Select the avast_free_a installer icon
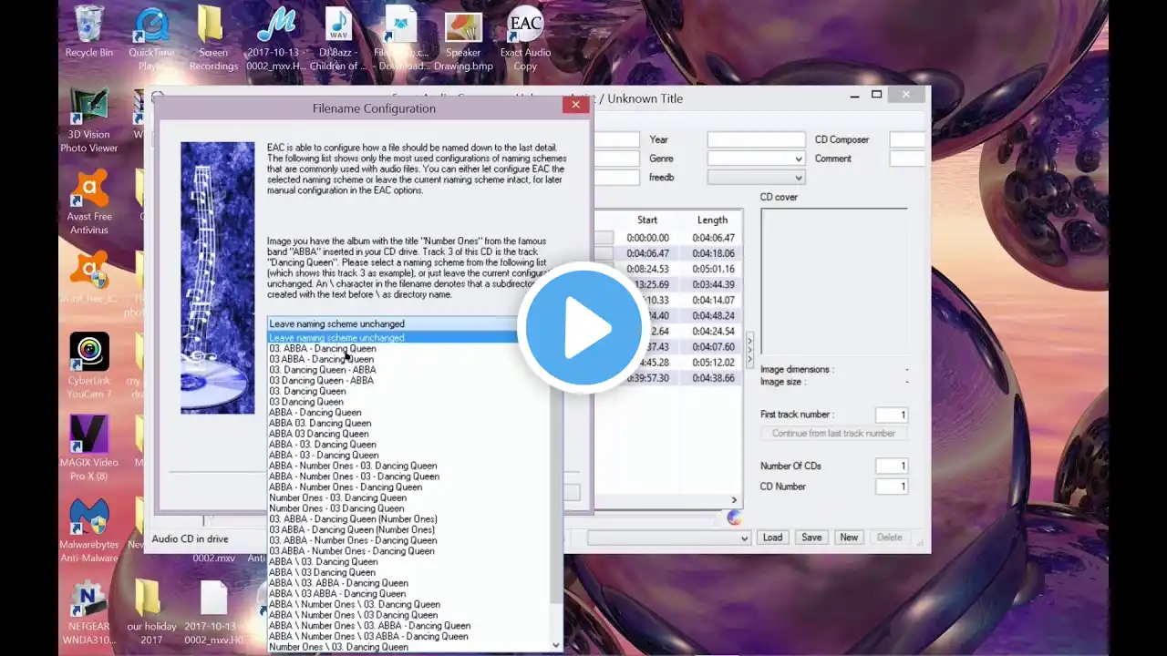Screen dimensions: 1167x656 tap(89, 278)
